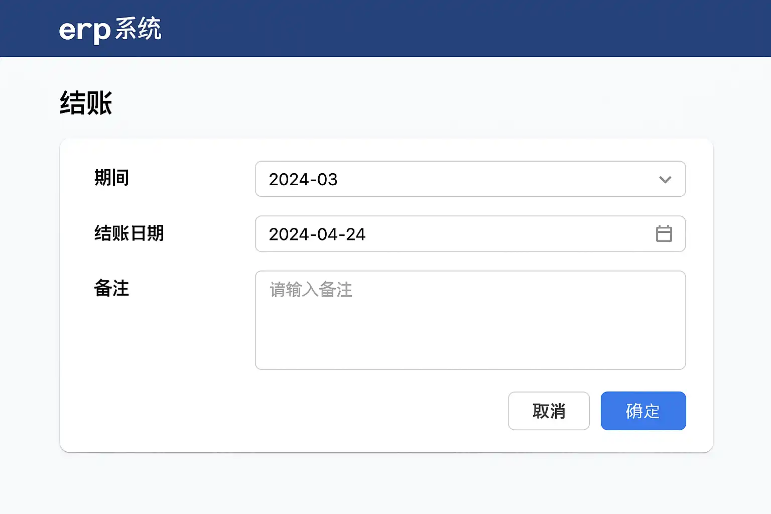Click the empty dark blue header bar area
This screenshot has height=514, width=771.
[x=452, y=29]
